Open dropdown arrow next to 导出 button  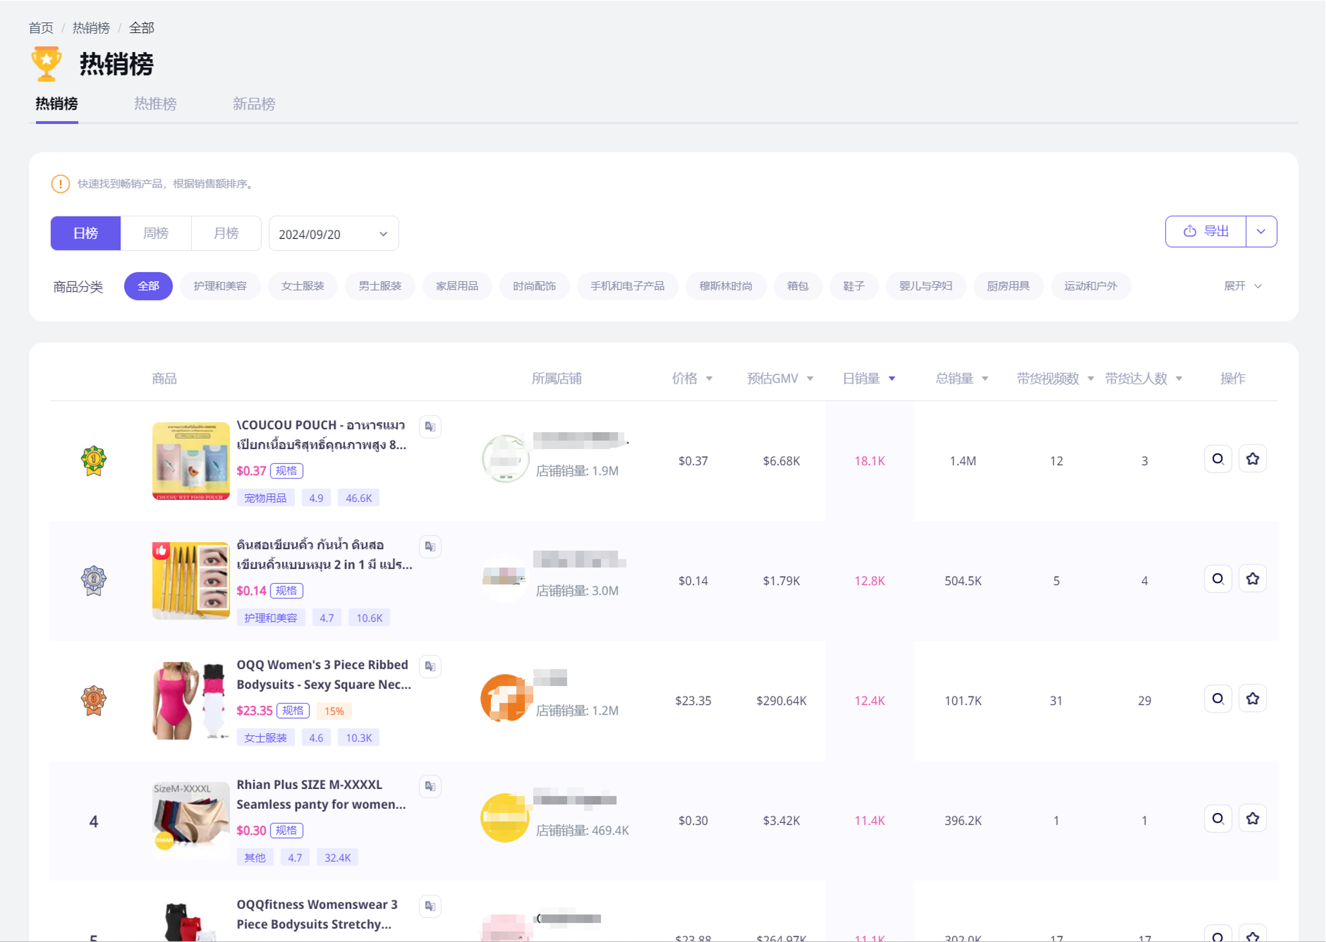click(x=1260, y=231)
